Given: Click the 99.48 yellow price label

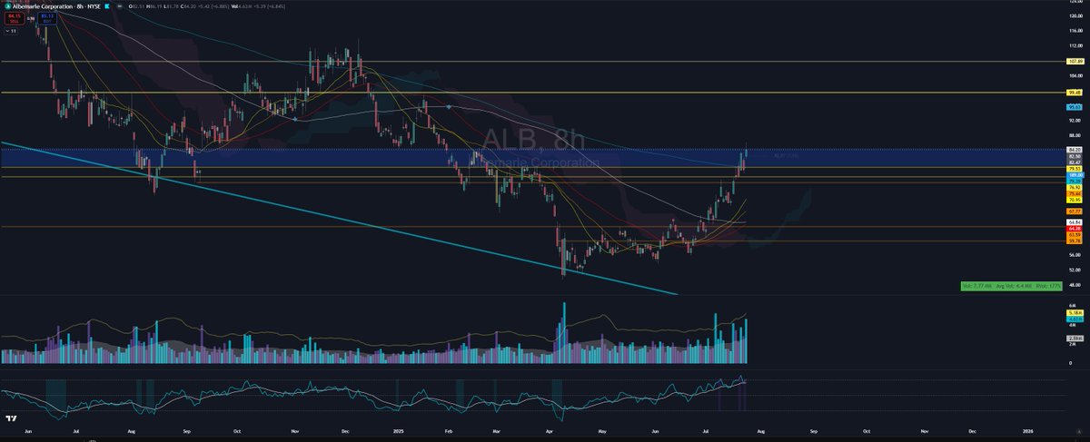Looking at the screenshot, I should pos(1075,93).
